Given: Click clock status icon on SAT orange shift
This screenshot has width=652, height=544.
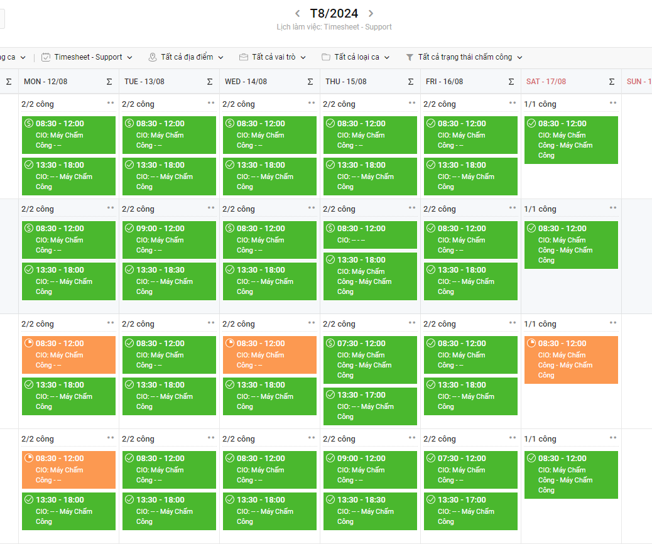Looking at the screenshot, I should coord(531,343).
